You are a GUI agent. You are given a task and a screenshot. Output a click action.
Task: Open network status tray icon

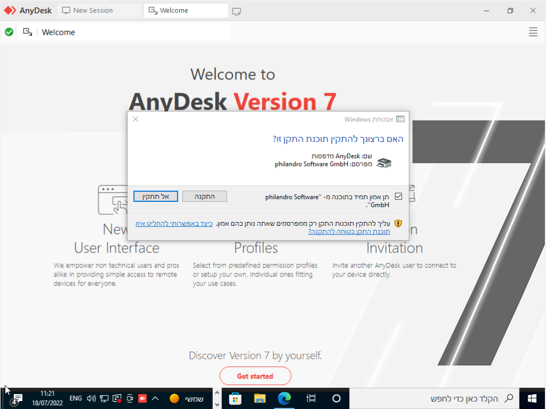104,398
